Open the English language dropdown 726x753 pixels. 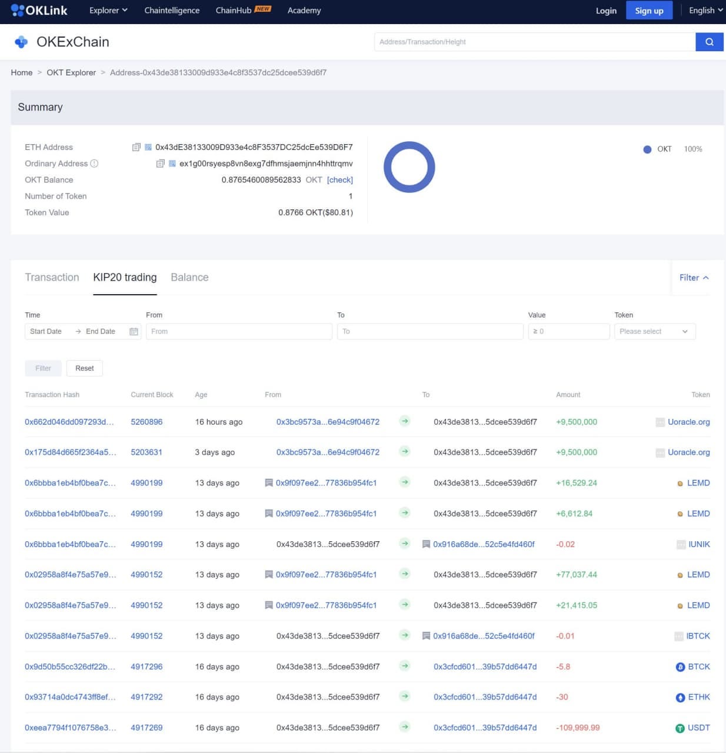click(705, 10)
